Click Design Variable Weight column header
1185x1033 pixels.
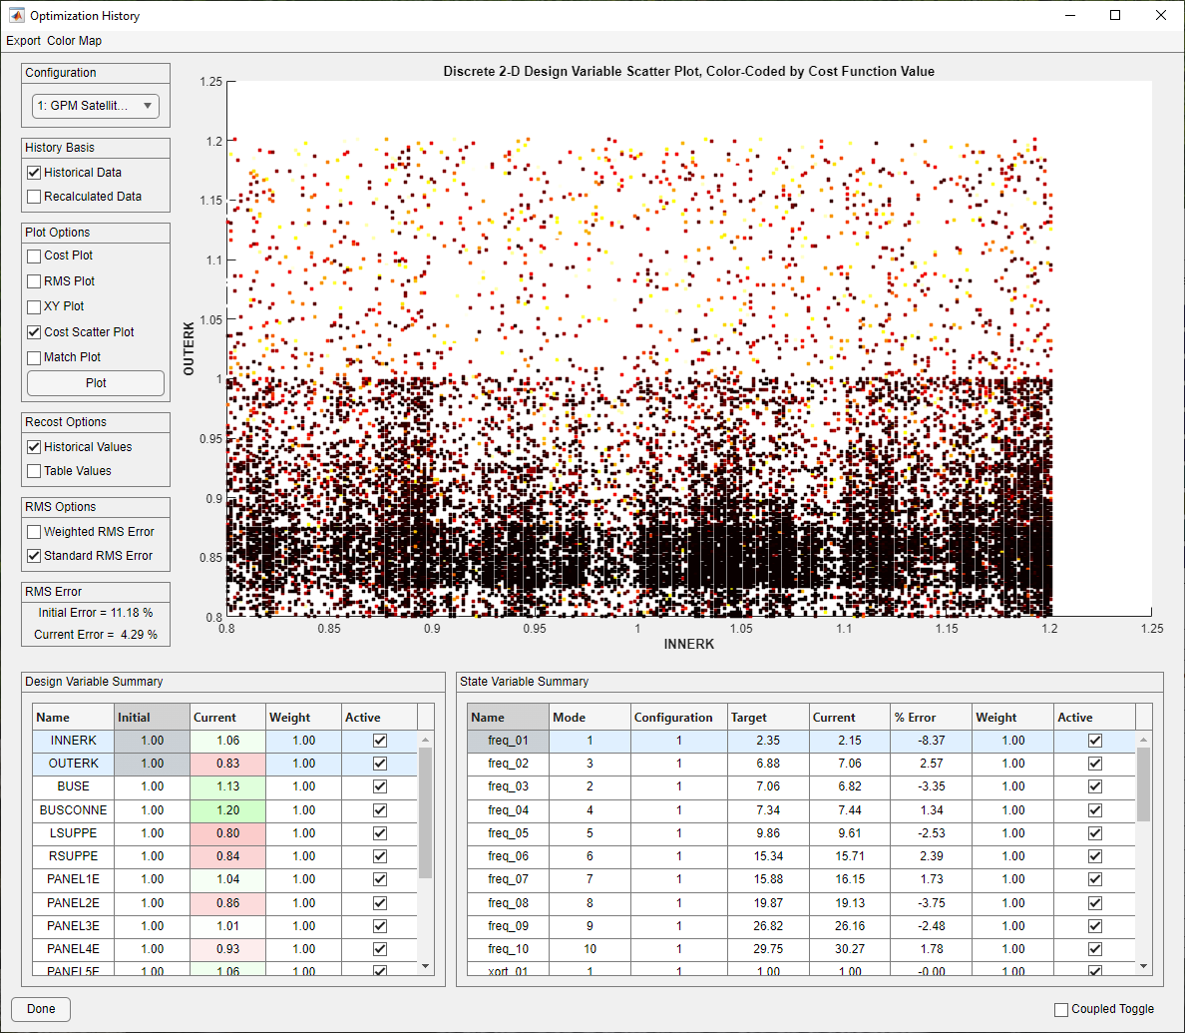pos(304,717)
